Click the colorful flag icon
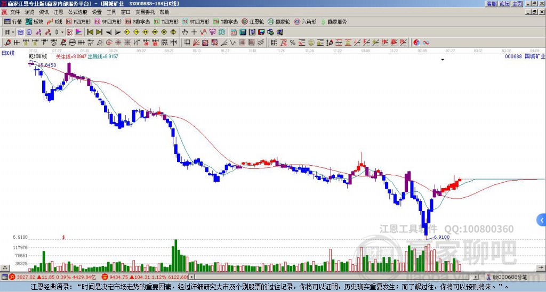 79,33
